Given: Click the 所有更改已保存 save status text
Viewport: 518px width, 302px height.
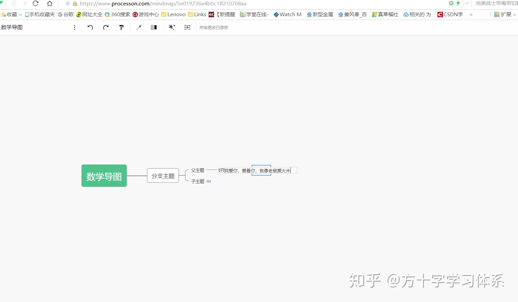Looking at the screenshot, I should click(x=213, y=27).
